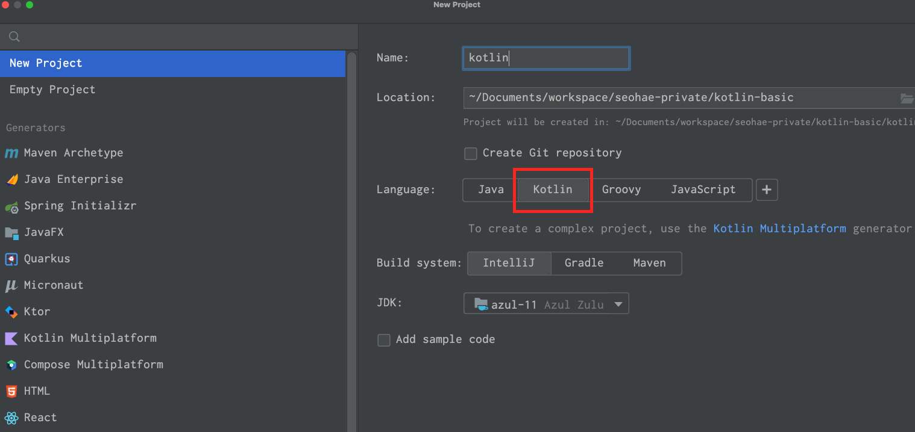Click the Generators section heading
The image size is (915, 432).
(36, 128)
